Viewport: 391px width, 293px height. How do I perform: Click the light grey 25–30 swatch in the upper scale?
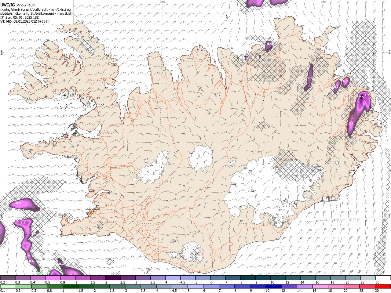(368, 278)
